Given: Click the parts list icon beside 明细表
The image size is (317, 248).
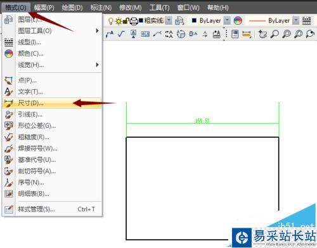Looking at the screenshot, I should [8, 194].
